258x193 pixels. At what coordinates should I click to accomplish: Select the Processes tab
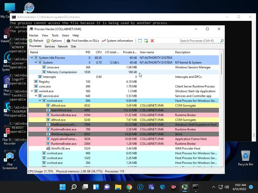coord(35,46)
